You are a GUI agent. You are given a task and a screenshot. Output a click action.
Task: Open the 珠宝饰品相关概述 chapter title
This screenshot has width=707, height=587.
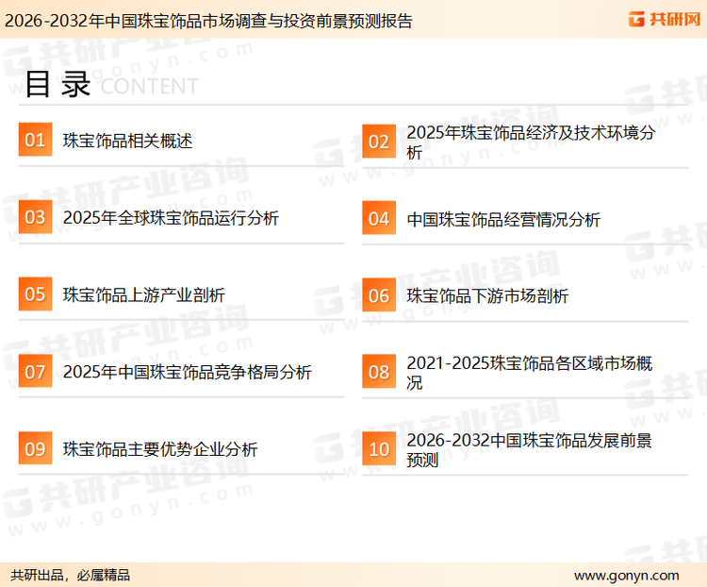tap(127, 142)
